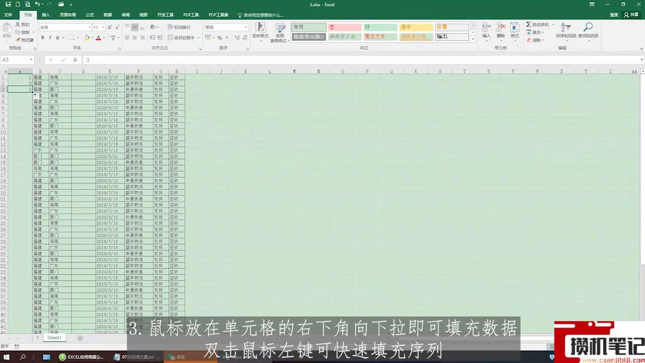Open the Fill (填充) dropdown
The image size is (645, 363).
tap(536, 32)
